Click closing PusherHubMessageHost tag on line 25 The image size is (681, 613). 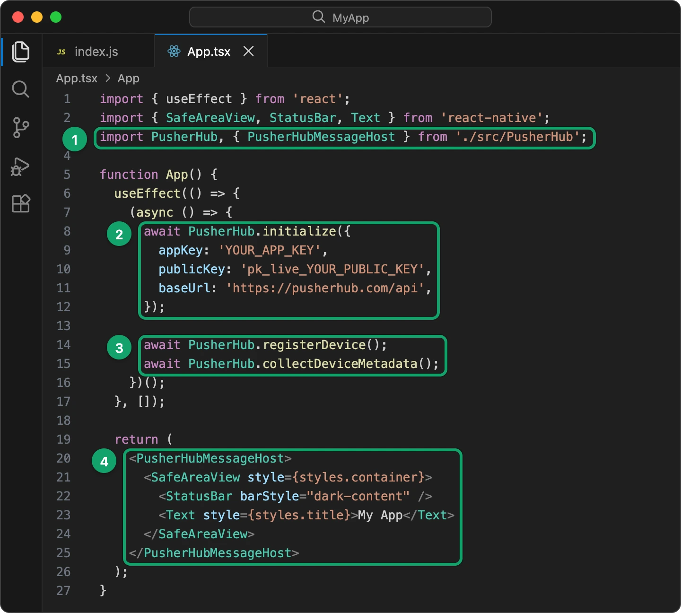point(214,553)
